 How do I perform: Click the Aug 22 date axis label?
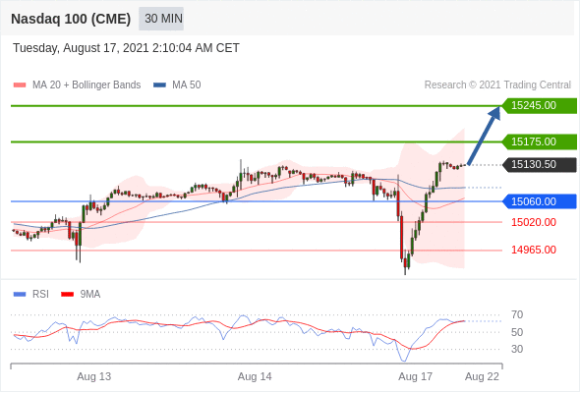(482, 376)
